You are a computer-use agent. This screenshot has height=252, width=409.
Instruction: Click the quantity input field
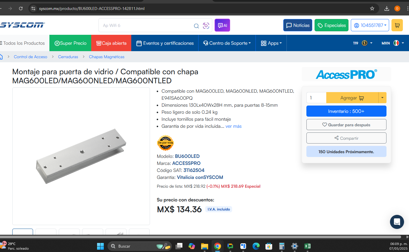[x=316, y=98]
